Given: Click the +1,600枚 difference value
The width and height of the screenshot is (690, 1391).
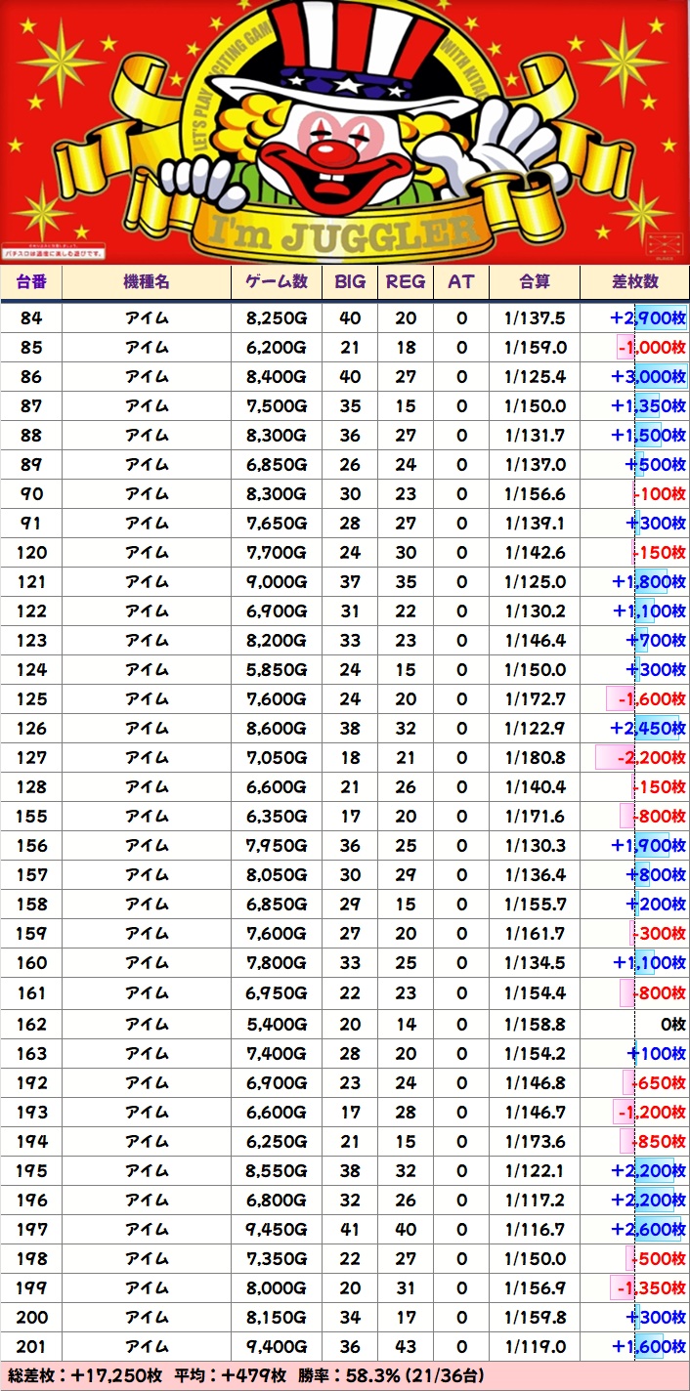Looking at the screenshot, I should pos(649,1347).
